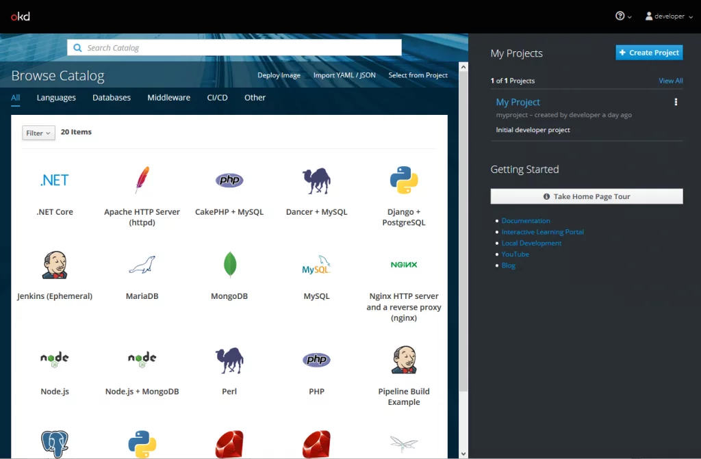This screenshot has width=701, height=459.
Task: Open the .NET Core catalog icon
Action: pos(55,180)
